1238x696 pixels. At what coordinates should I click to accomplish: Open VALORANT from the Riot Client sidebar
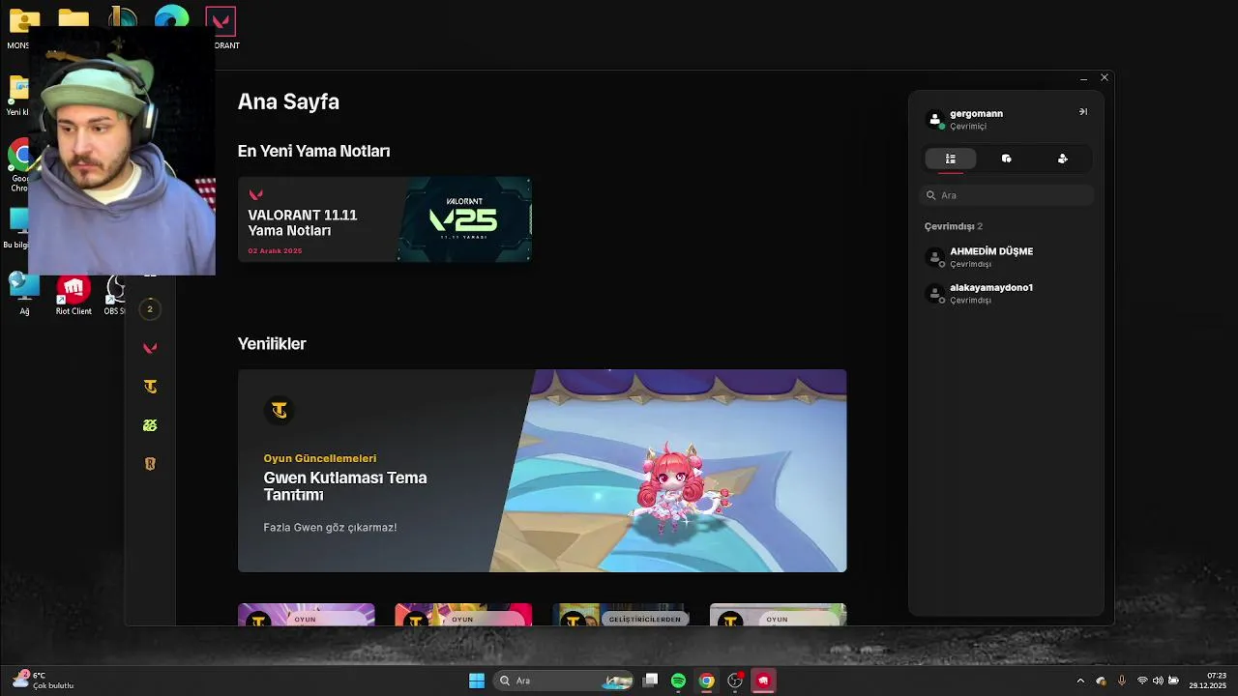pos(150,348)
